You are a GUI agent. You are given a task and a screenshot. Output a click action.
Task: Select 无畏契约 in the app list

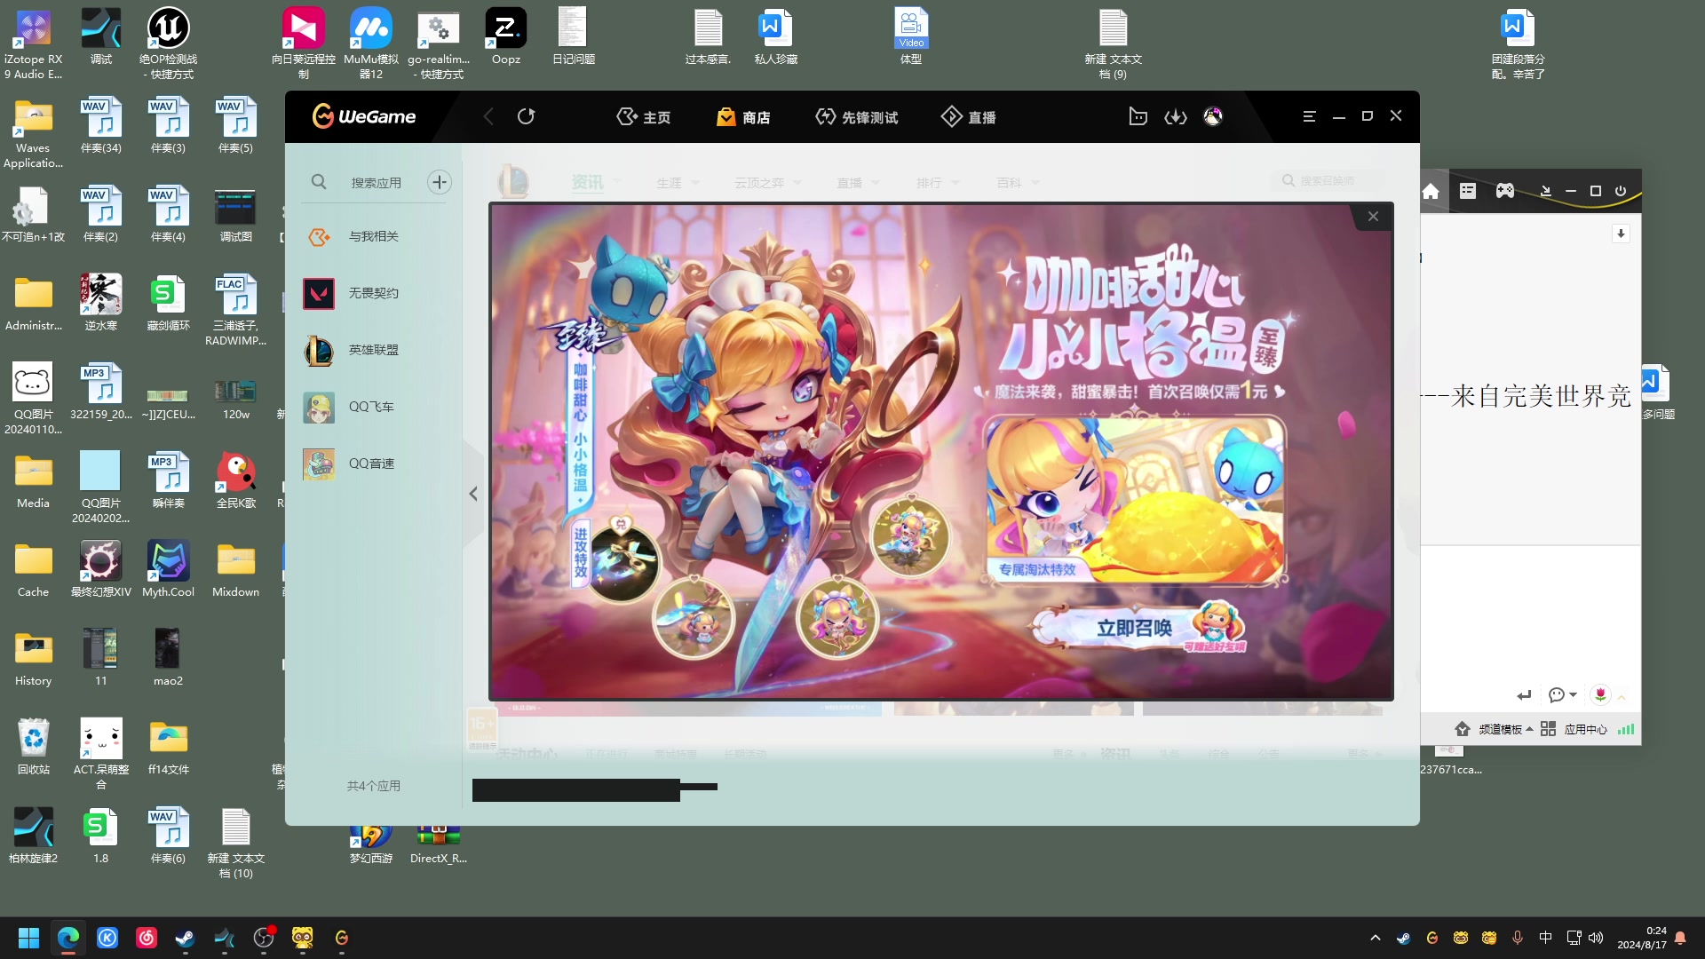tap(373, 293)
